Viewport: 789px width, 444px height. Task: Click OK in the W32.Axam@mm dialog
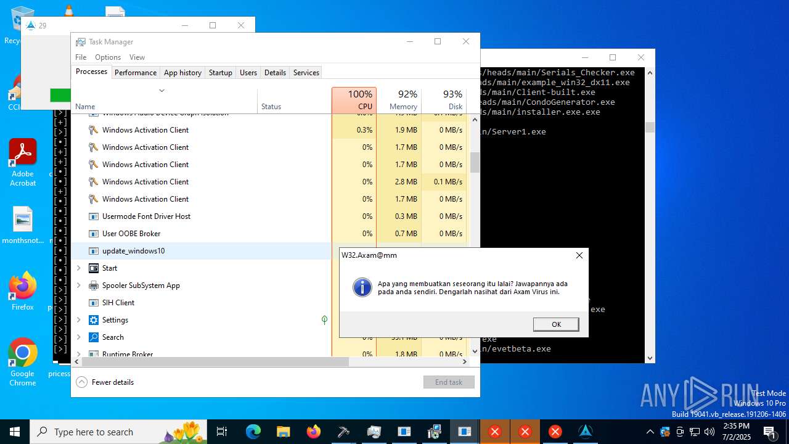556,324
